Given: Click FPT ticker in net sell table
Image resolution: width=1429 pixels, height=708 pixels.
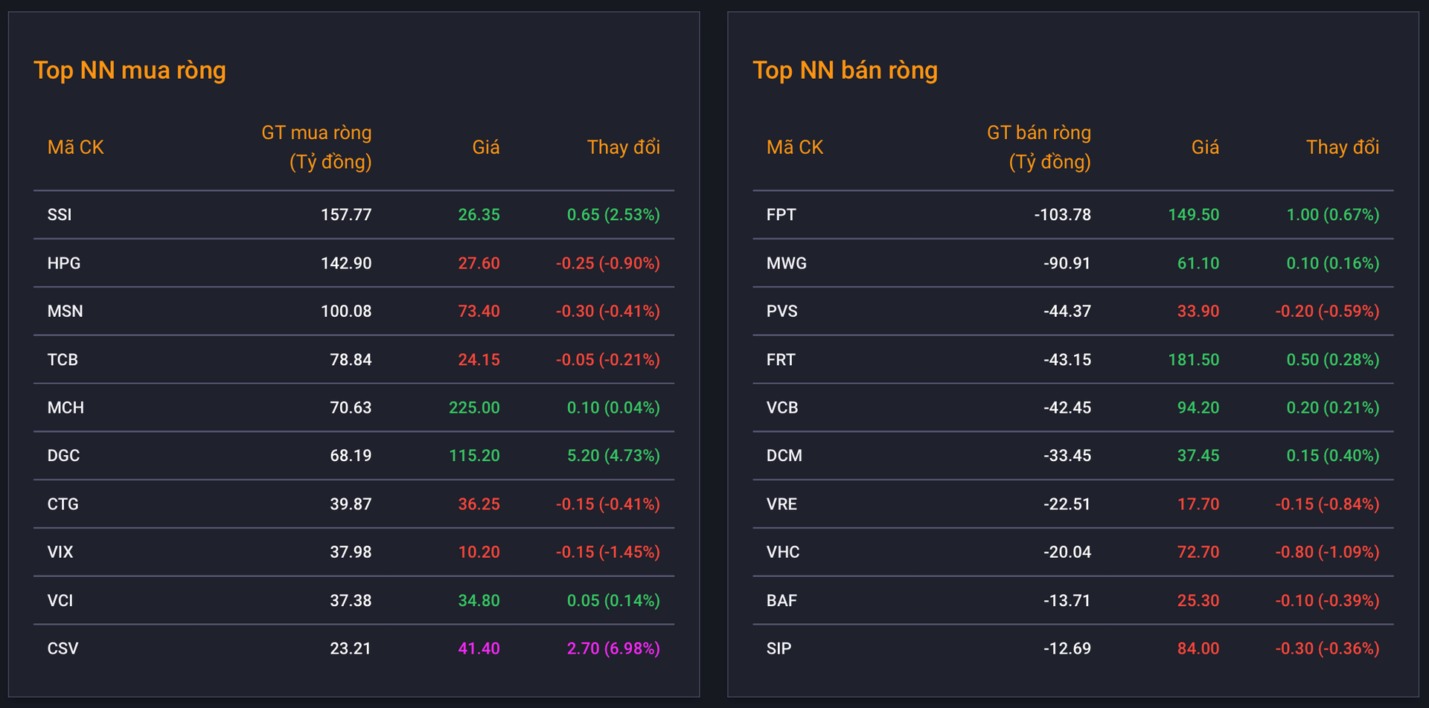Looking at the screenshot, I should (x=781, y=215).
